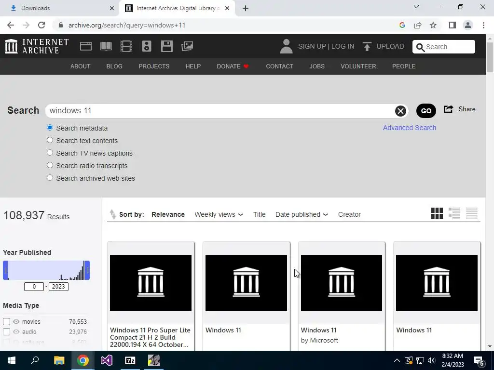Check the audio media type checkbox
The height and width of the screenshot is (370, 494).
[x=6, y=331]
